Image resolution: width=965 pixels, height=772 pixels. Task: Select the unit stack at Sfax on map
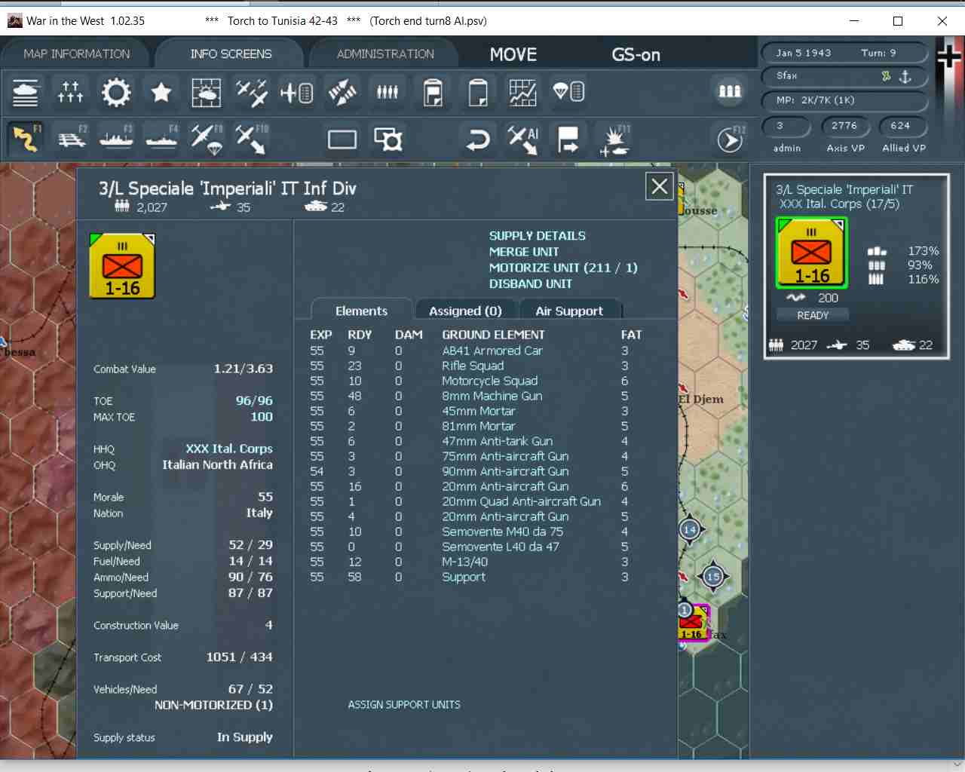pyautogui.click(x=693, y=623)
